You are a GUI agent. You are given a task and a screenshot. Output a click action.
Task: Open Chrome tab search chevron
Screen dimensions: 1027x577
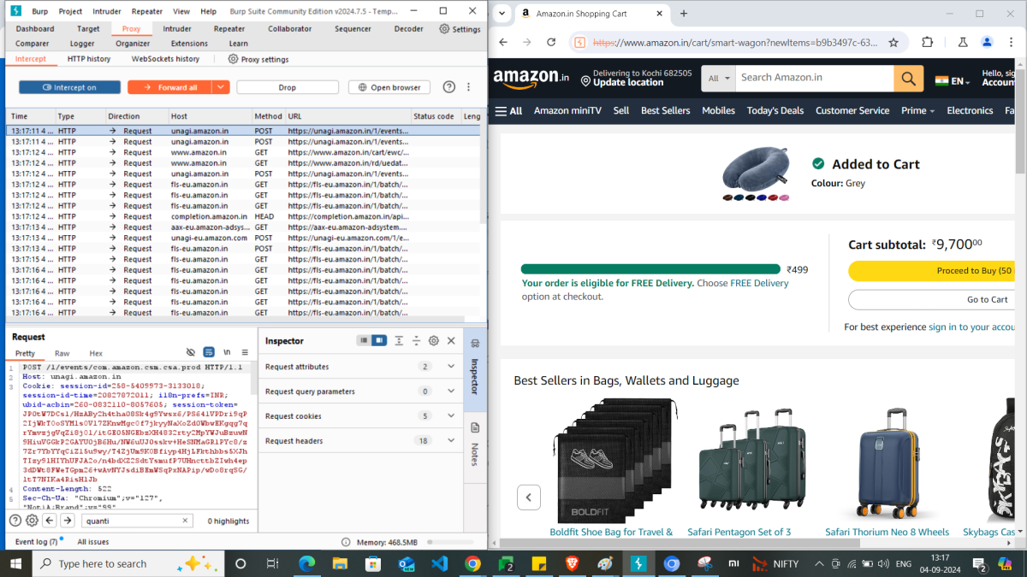pyautogui.click(x=502, y=14)
